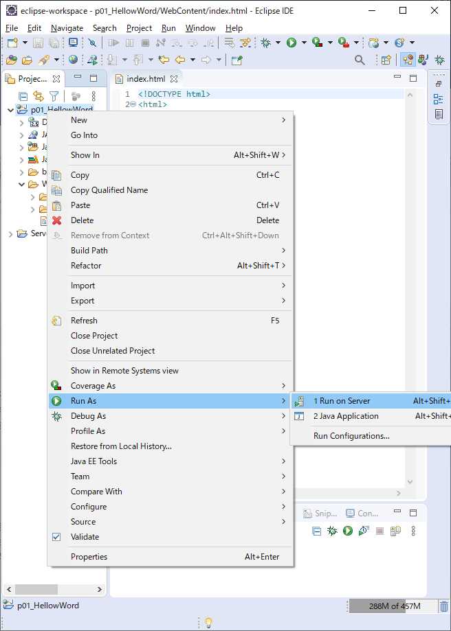The width and height of the screenshot is (451, 631).
Task: Open the Project Explorer filter icon
Action: click(54, 96)
